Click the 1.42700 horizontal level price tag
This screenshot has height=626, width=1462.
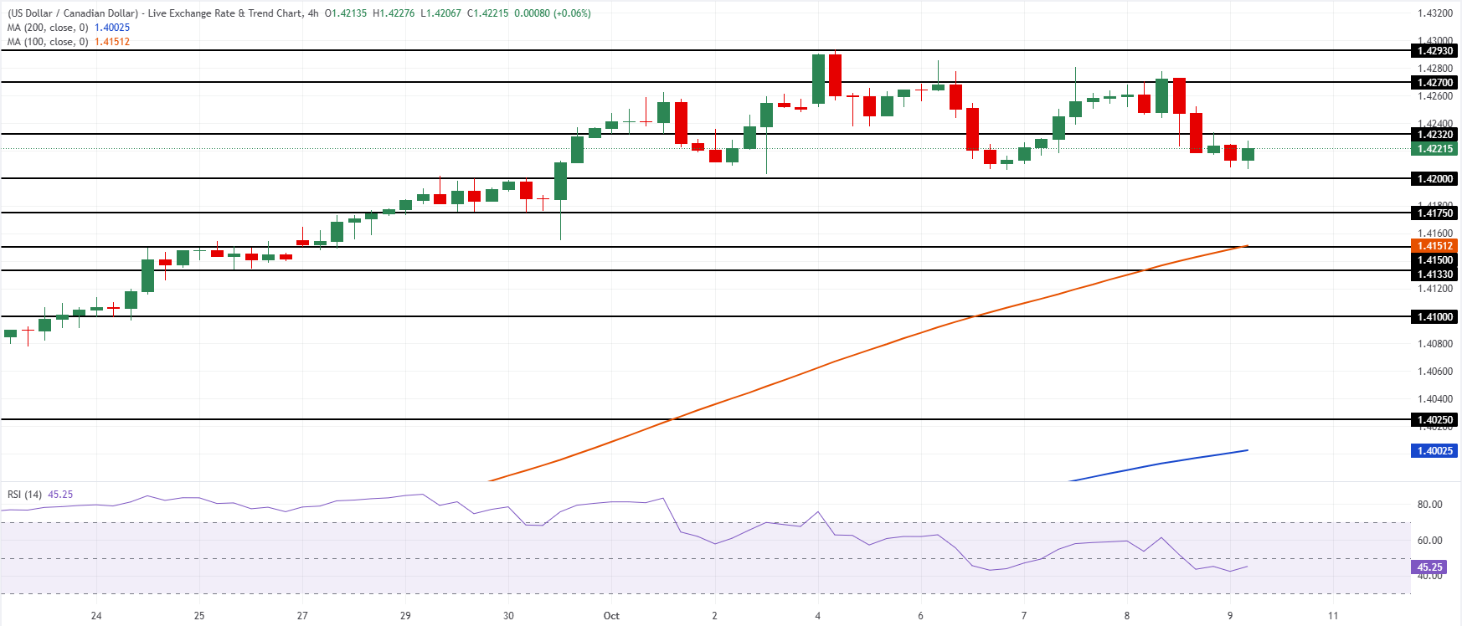pos(1434,83)
